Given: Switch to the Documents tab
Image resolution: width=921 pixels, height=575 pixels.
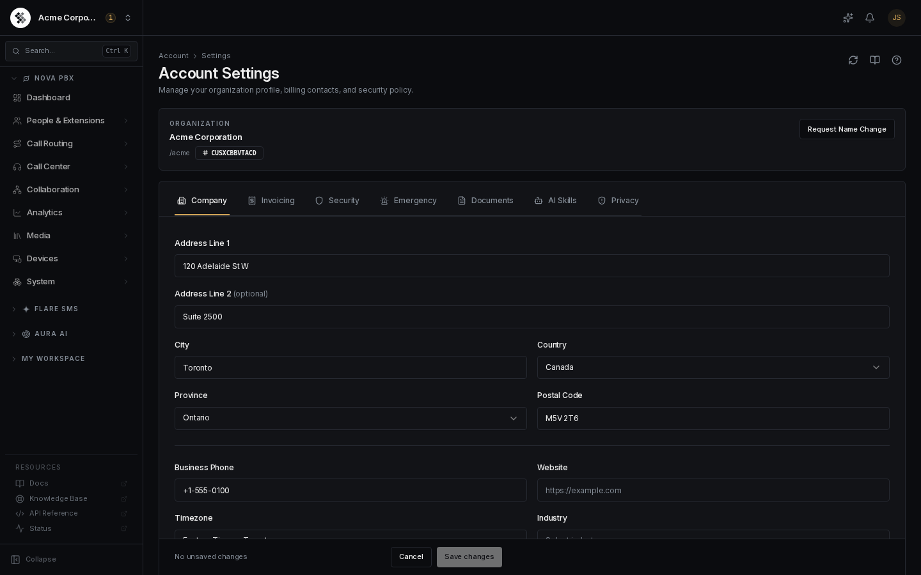Looking at the screenshot, I should click(x=485, y=201).
